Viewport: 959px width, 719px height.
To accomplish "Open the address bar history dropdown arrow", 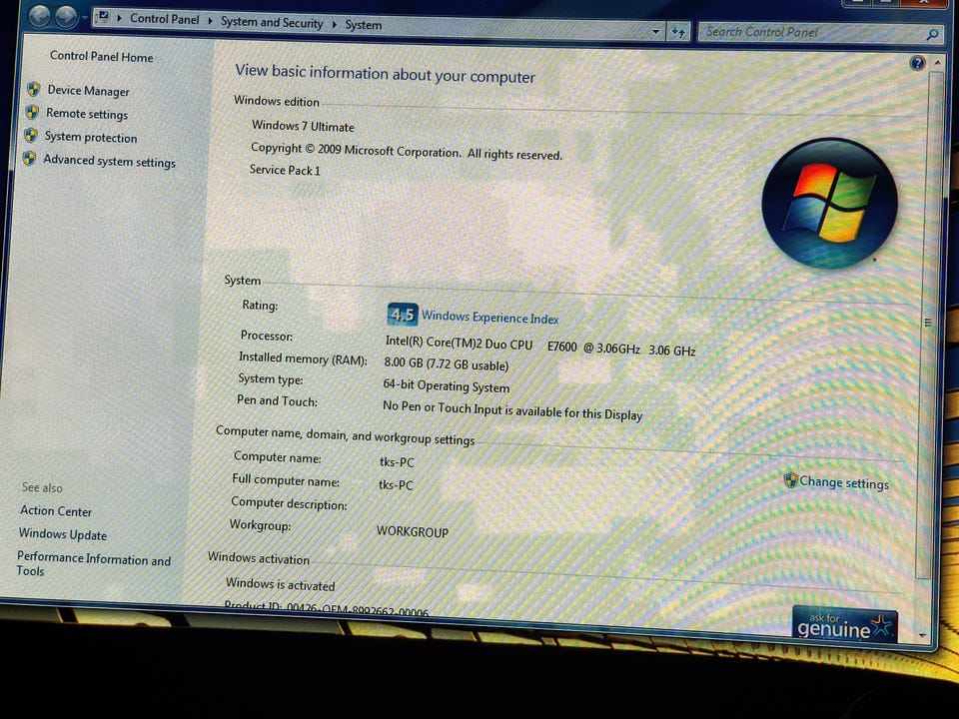I will click(x=655, y=31).
